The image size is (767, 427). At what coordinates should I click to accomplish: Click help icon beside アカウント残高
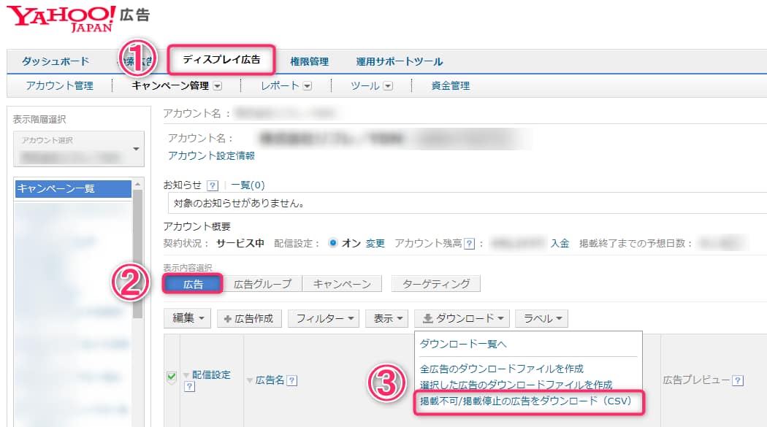click(x=469, y=244)
